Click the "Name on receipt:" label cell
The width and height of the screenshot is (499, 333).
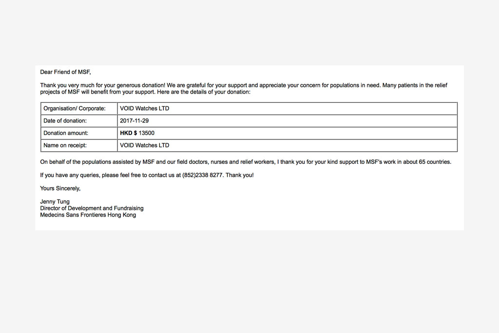point(65,145)
